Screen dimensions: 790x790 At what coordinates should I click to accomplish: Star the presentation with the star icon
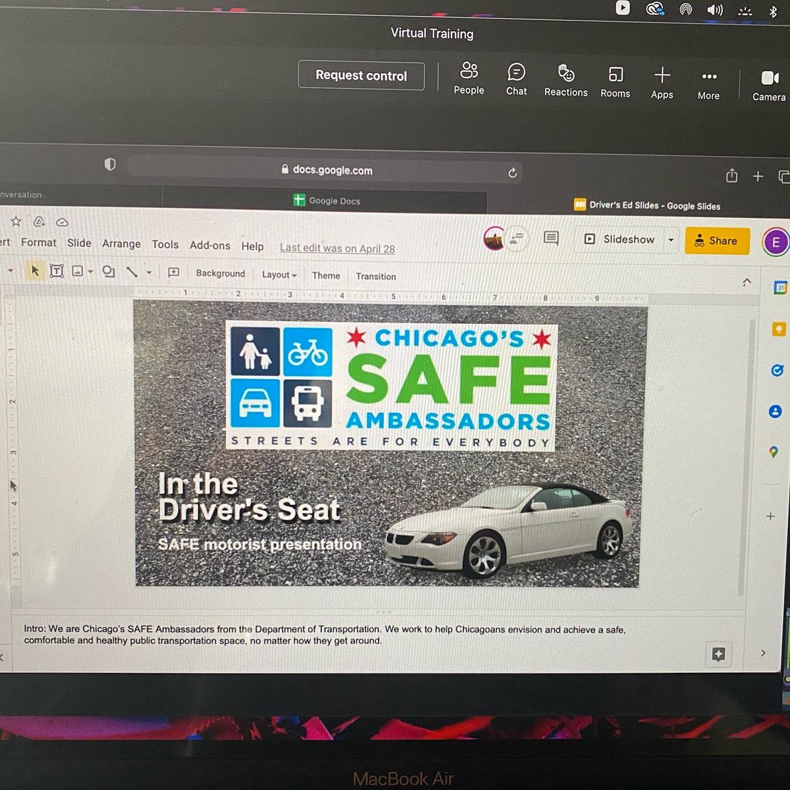[x=16, y=222]
